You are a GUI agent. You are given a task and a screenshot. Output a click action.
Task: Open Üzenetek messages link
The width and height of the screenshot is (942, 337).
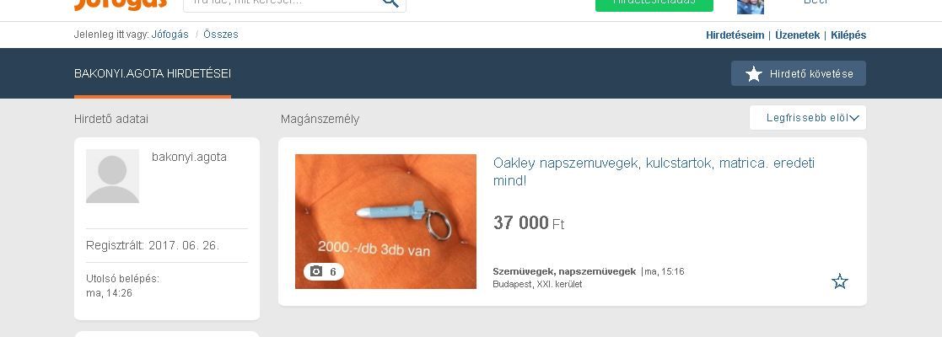pos(797,35)
